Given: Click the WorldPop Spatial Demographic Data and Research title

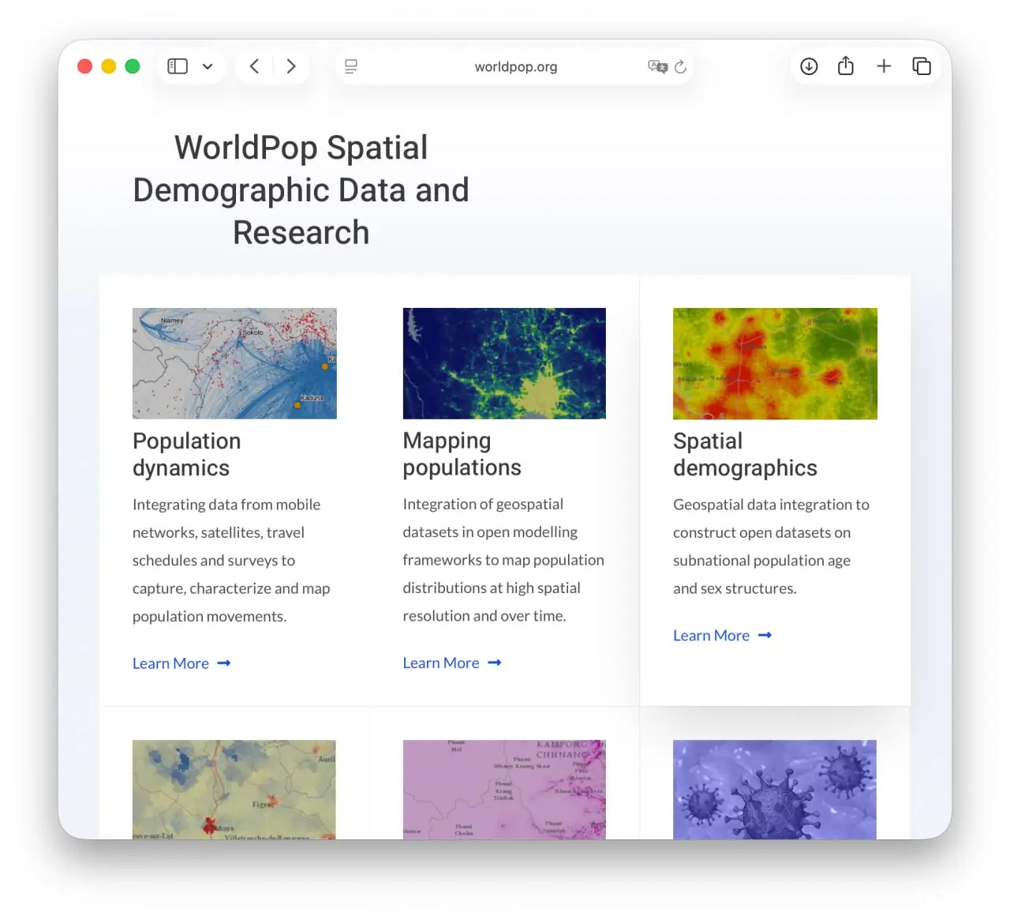Looking at the screenshot, I should 301,190.
